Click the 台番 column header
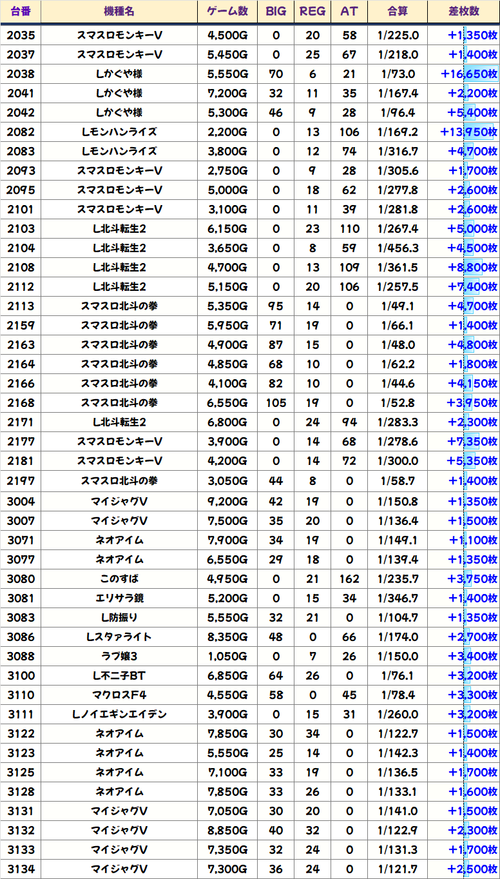 (x=21, y=12)
